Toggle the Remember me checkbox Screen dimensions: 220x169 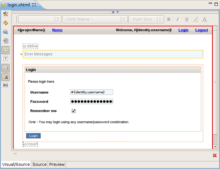click(73, 111)
